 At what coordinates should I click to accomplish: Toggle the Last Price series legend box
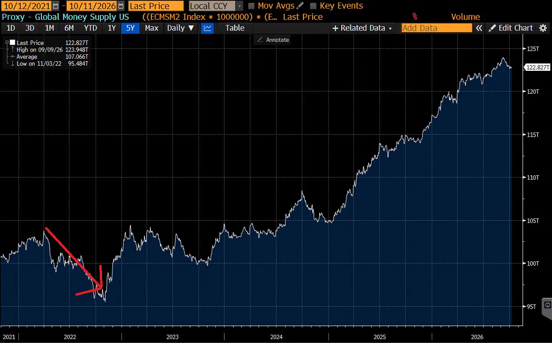12,43
